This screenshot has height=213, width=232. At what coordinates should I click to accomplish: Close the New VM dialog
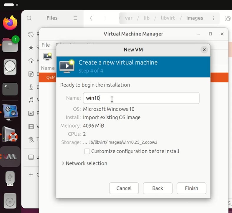coord(204,50)
